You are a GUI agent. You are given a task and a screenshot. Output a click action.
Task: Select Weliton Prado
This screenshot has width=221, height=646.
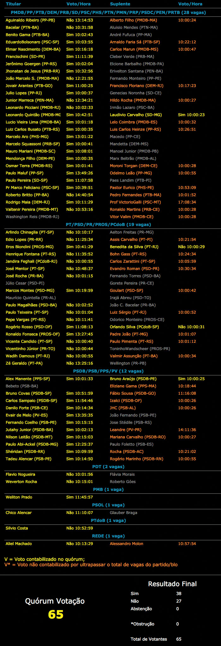pos(19,497)
